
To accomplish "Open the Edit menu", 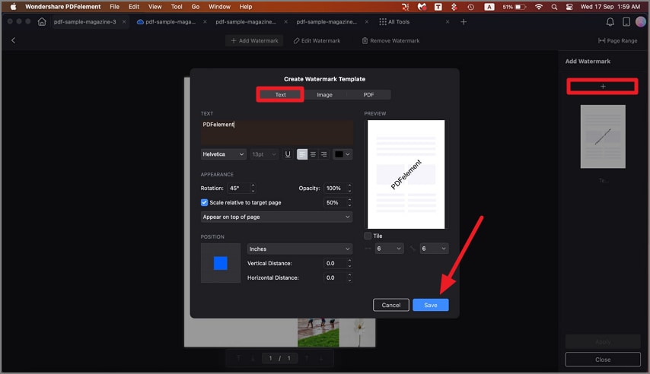I will click(x=134, y=7).
